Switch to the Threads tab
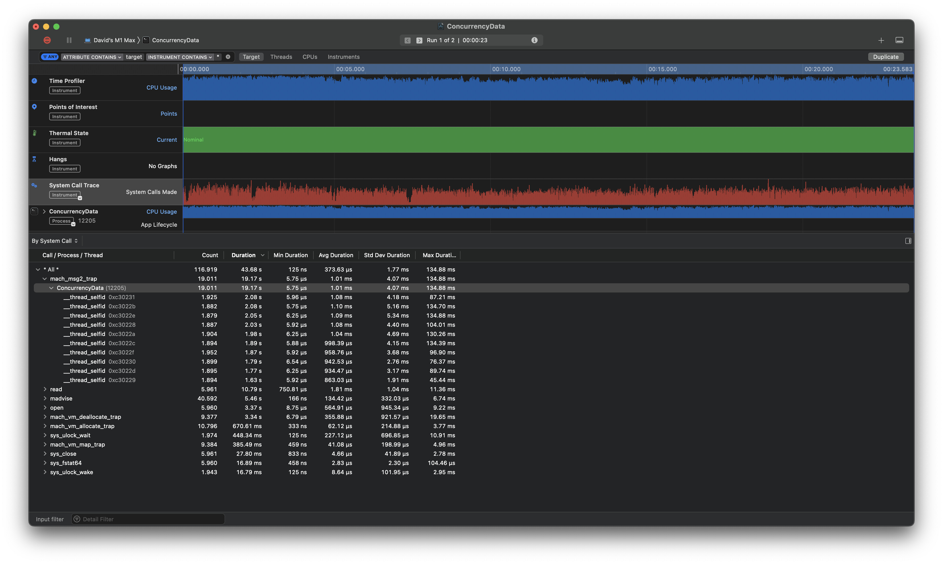The width and height of the screenshot is (943, 564). (281, 57)
